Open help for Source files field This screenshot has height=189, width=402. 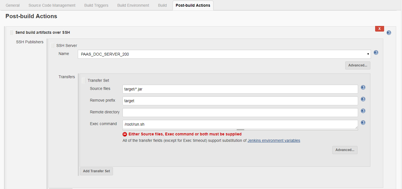point(363,87)
